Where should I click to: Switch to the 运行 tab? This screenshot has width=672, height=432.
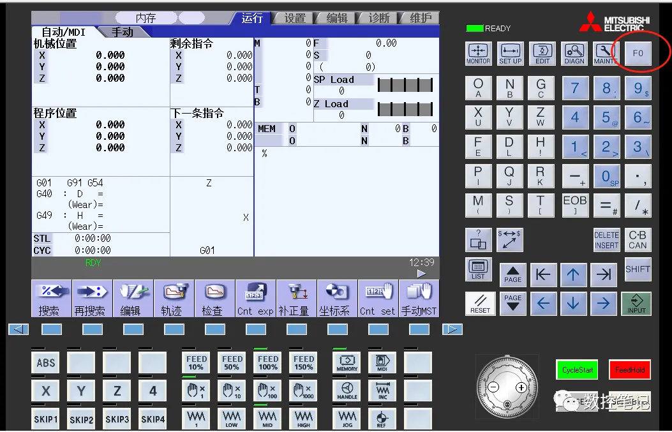click(x=252, y=18)
